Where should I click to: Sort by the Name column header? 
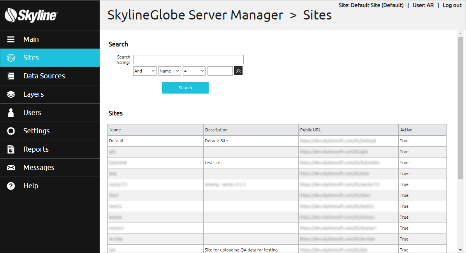[155, 130]
